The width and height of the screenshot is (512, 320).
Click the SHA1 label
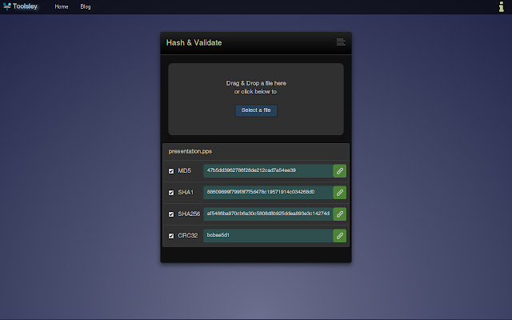(x=186, y=192)
